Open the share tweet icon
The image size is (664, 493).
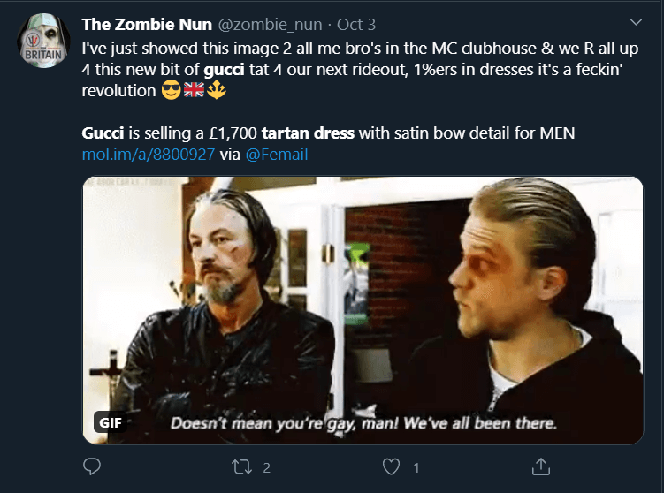pyautogui.click(x=541, y=466)
